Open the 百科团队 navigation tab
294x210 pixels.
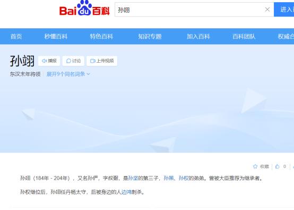[244, 37]
